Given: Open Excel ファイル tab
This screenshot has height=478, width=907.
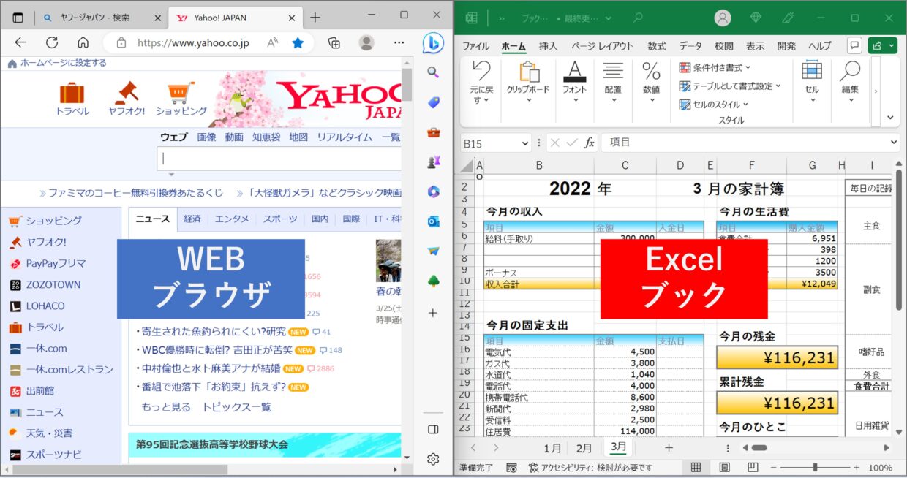Looking at the screenshot, I should click(476, 46).
